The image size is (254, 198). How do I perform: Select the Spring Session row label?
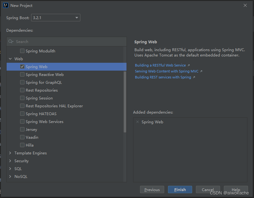point(39,98)
